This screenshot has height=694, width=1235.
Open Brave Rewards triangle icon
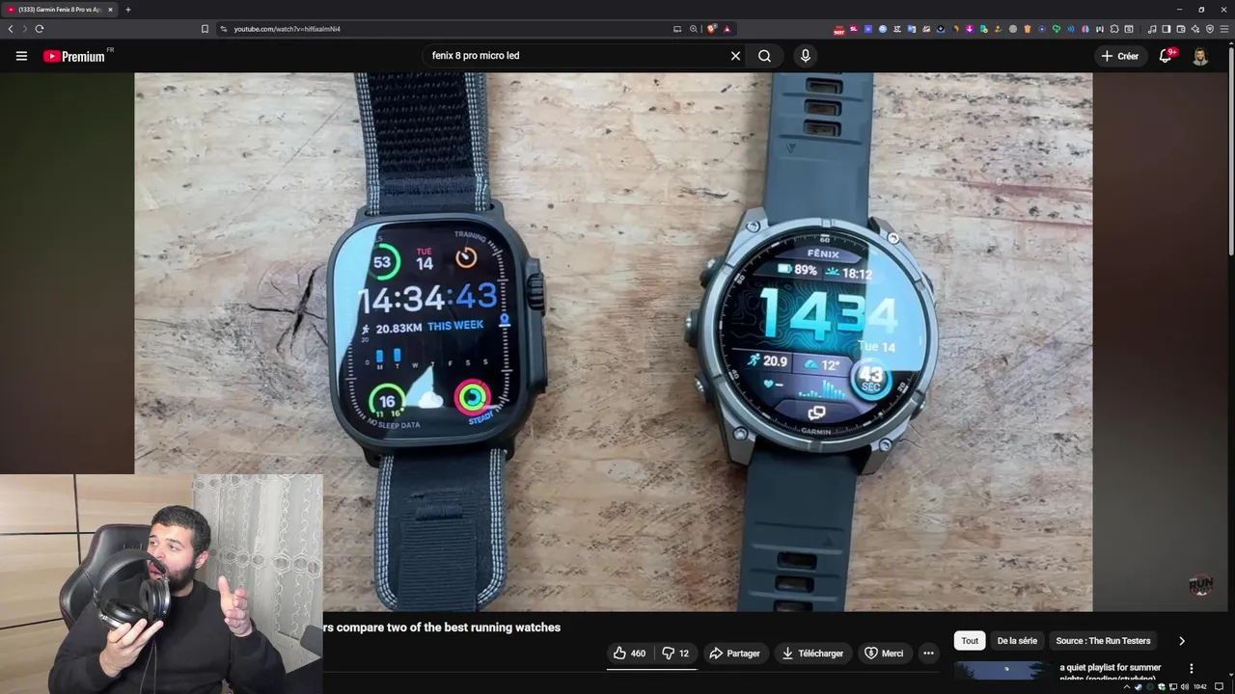[727, 29]
